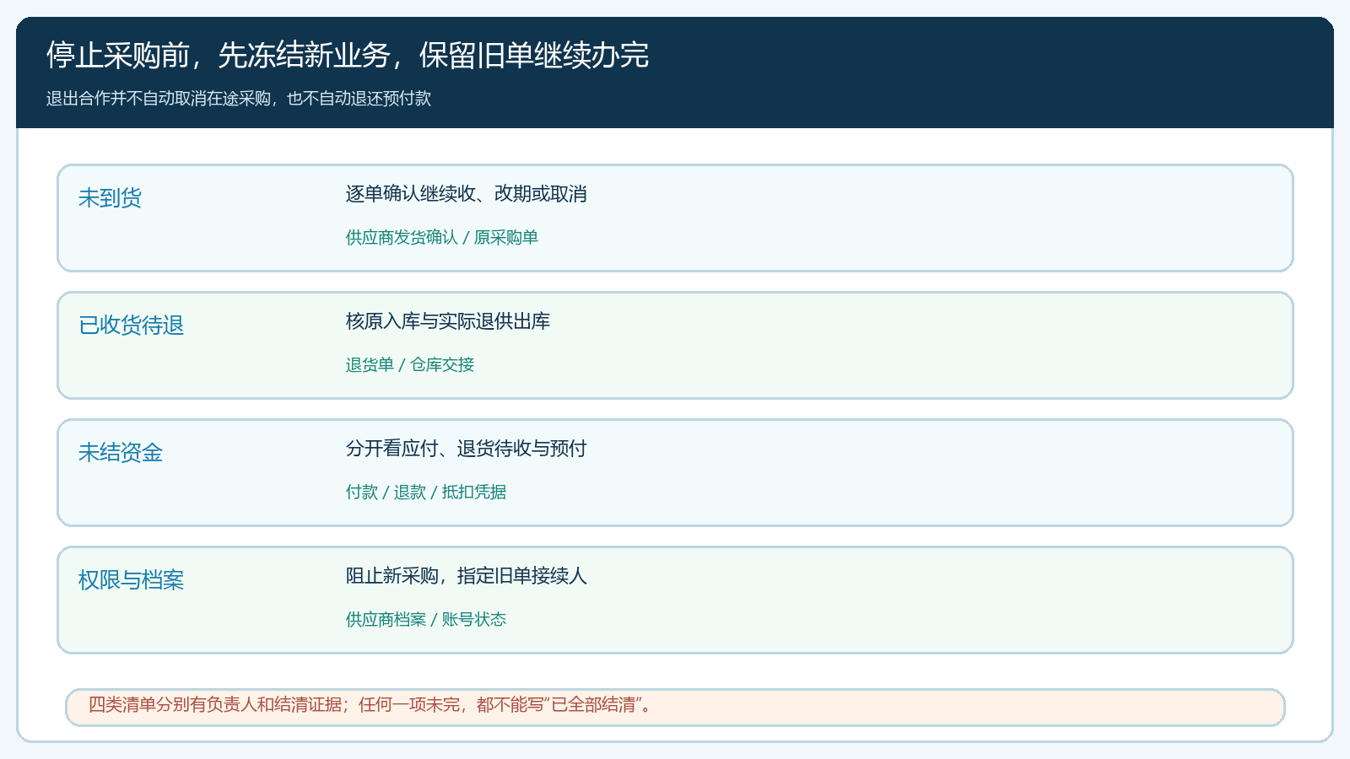Click the 权限与档案 card heading
The width and height of the screenshot is (1350, 759).
(x=131, y=580)
